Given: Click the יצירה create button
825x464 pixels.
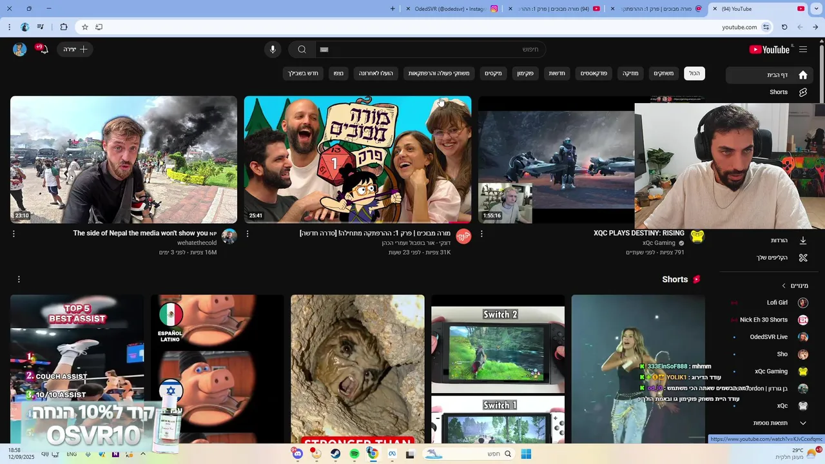Looking at the screenshot, I should click(x=75, y=50).
